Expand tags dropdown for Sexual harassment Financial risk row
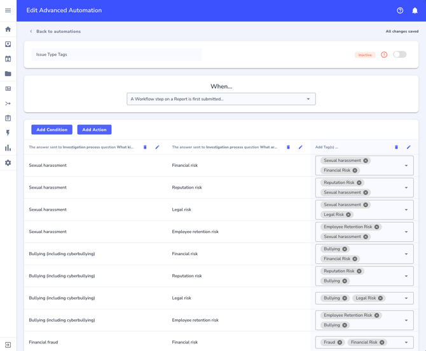The height and width of the screenshot is (351, 426). (406, 166)
